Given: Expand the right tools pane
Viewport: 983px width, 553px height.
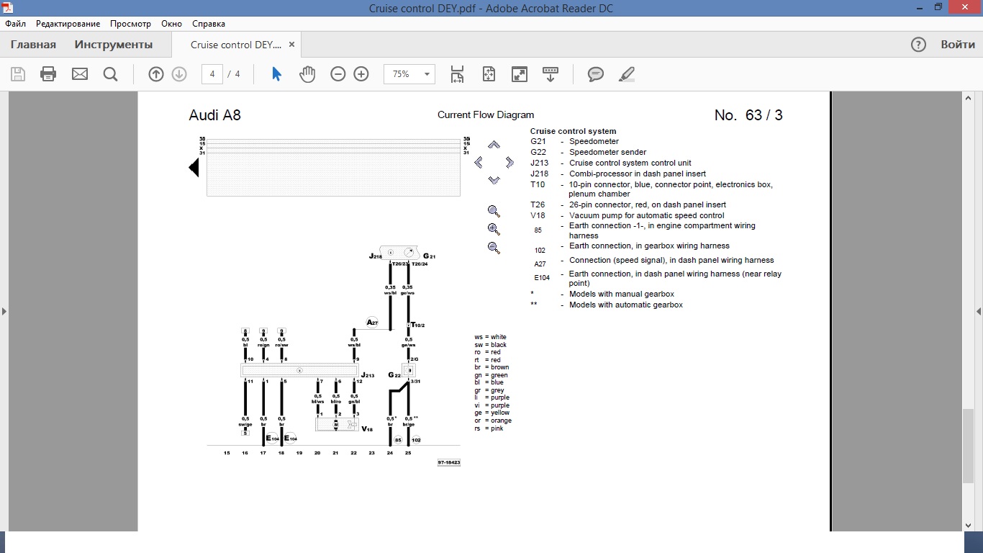Looking at the screenshot, I should coord(978,311).
